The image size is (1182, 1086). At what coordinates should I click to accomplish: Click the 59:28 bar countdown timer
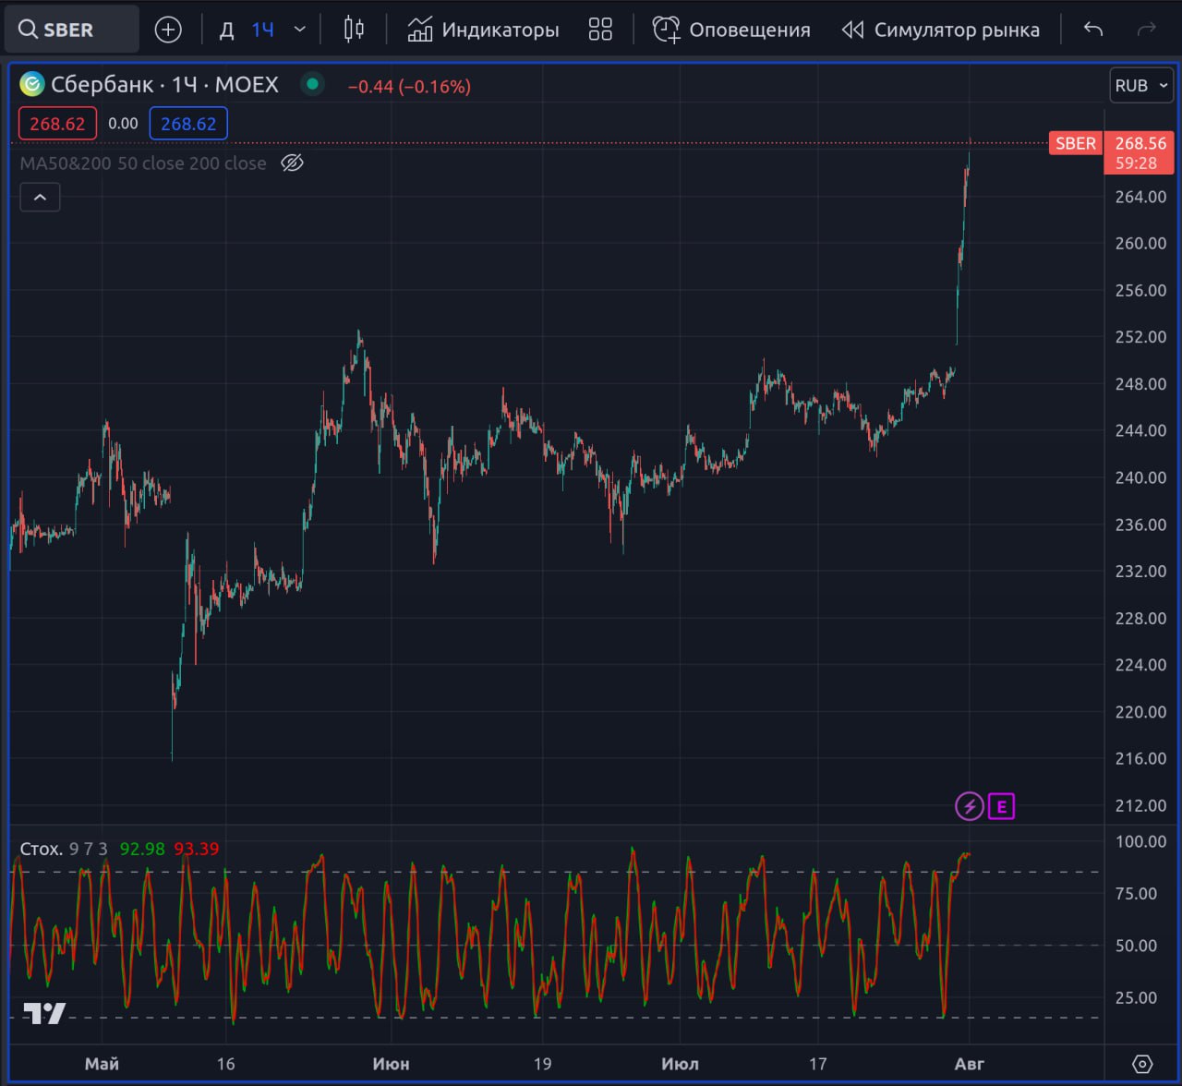1136,163
